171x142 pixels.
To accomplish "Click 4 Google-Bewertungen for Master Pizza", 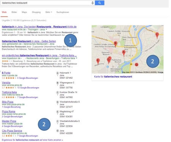I will (12, 126).
